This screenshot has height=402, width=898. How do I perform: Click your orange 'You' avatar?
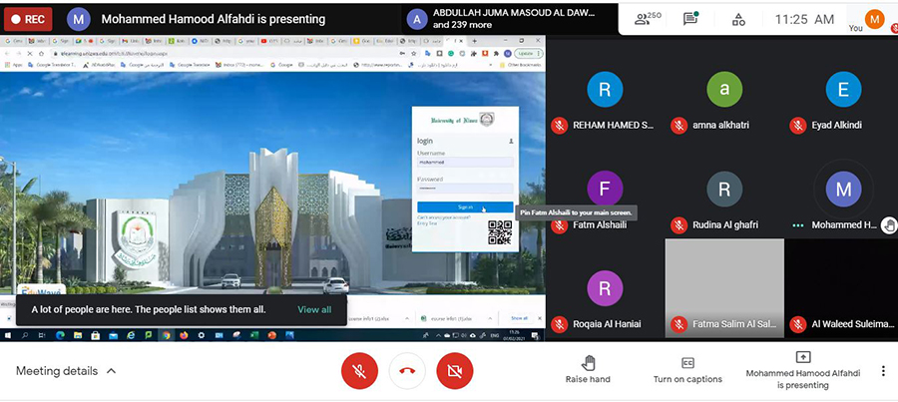click(x=874, y=19)
